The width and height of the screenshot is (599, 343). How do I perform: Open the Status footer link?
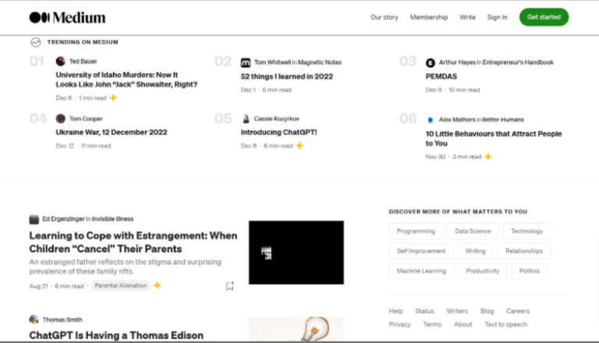(424, 311)
